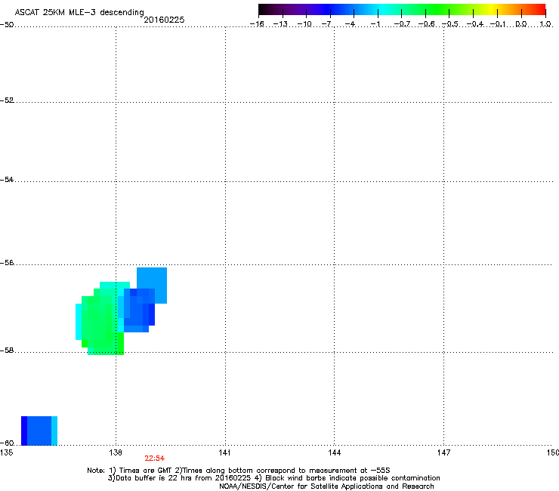Click the -16 tick label on color bar
The height and width of the screenshot is (491, 559).
coord(257,24)
